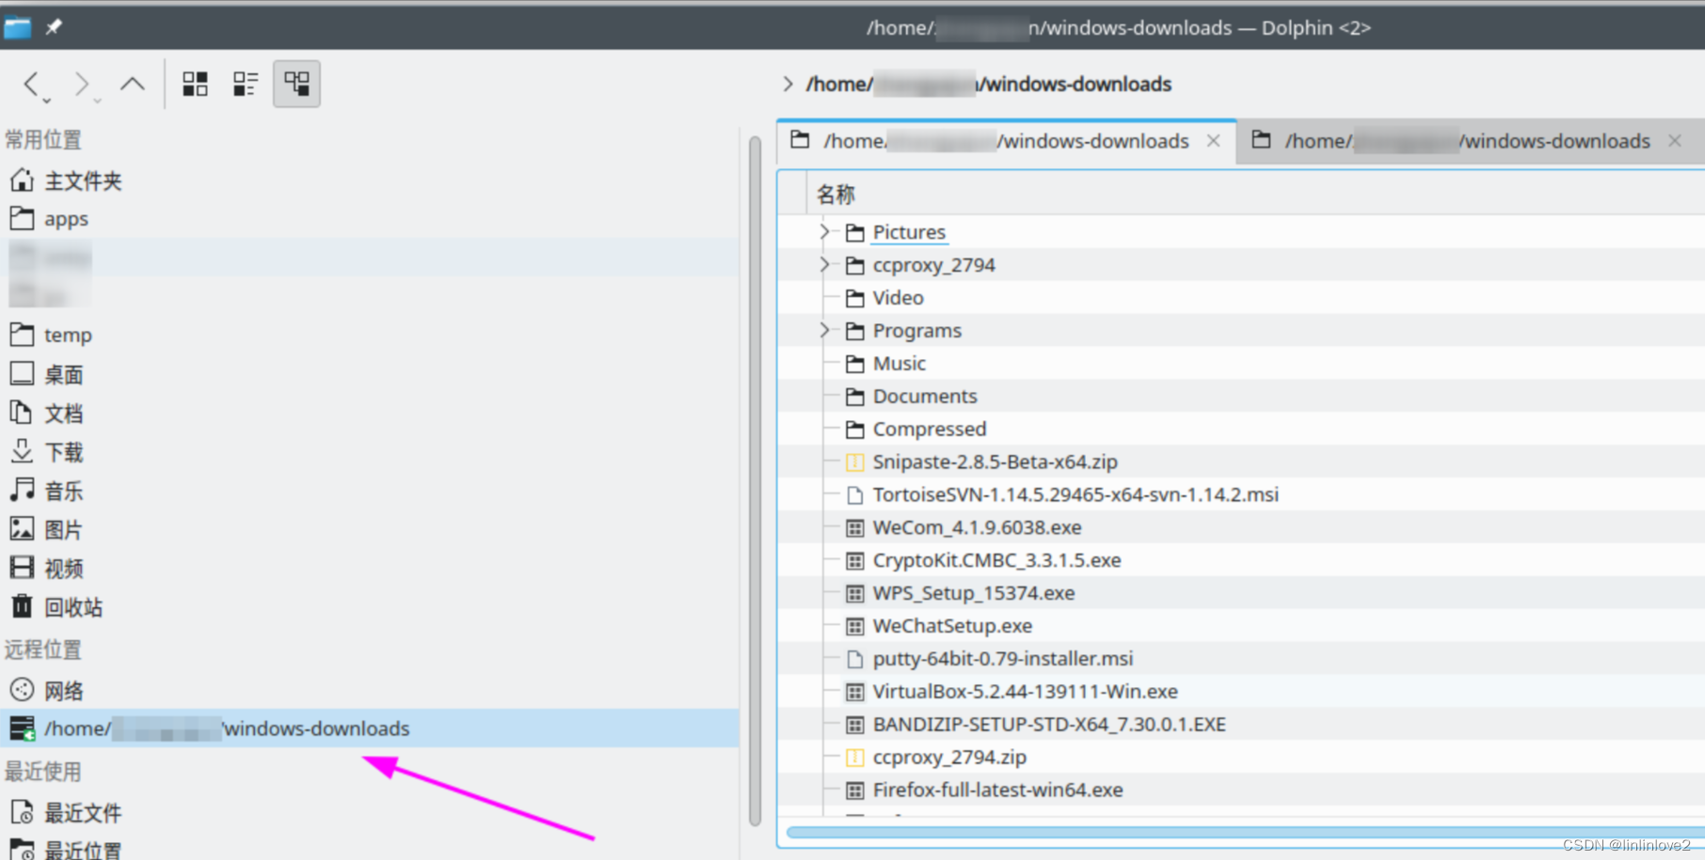Select the Programs folder

[916, 330]
